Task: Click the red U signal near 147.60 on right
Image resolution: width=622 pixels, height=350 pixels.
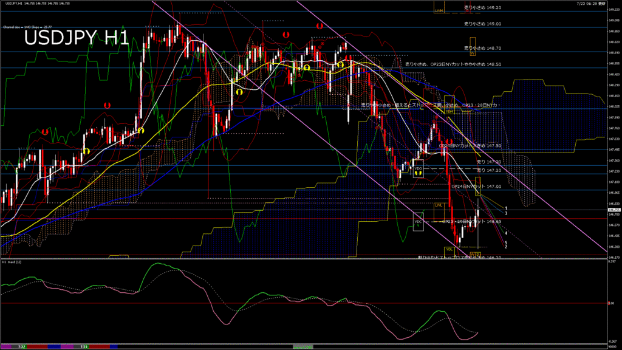Action: (x=449, y=142)
